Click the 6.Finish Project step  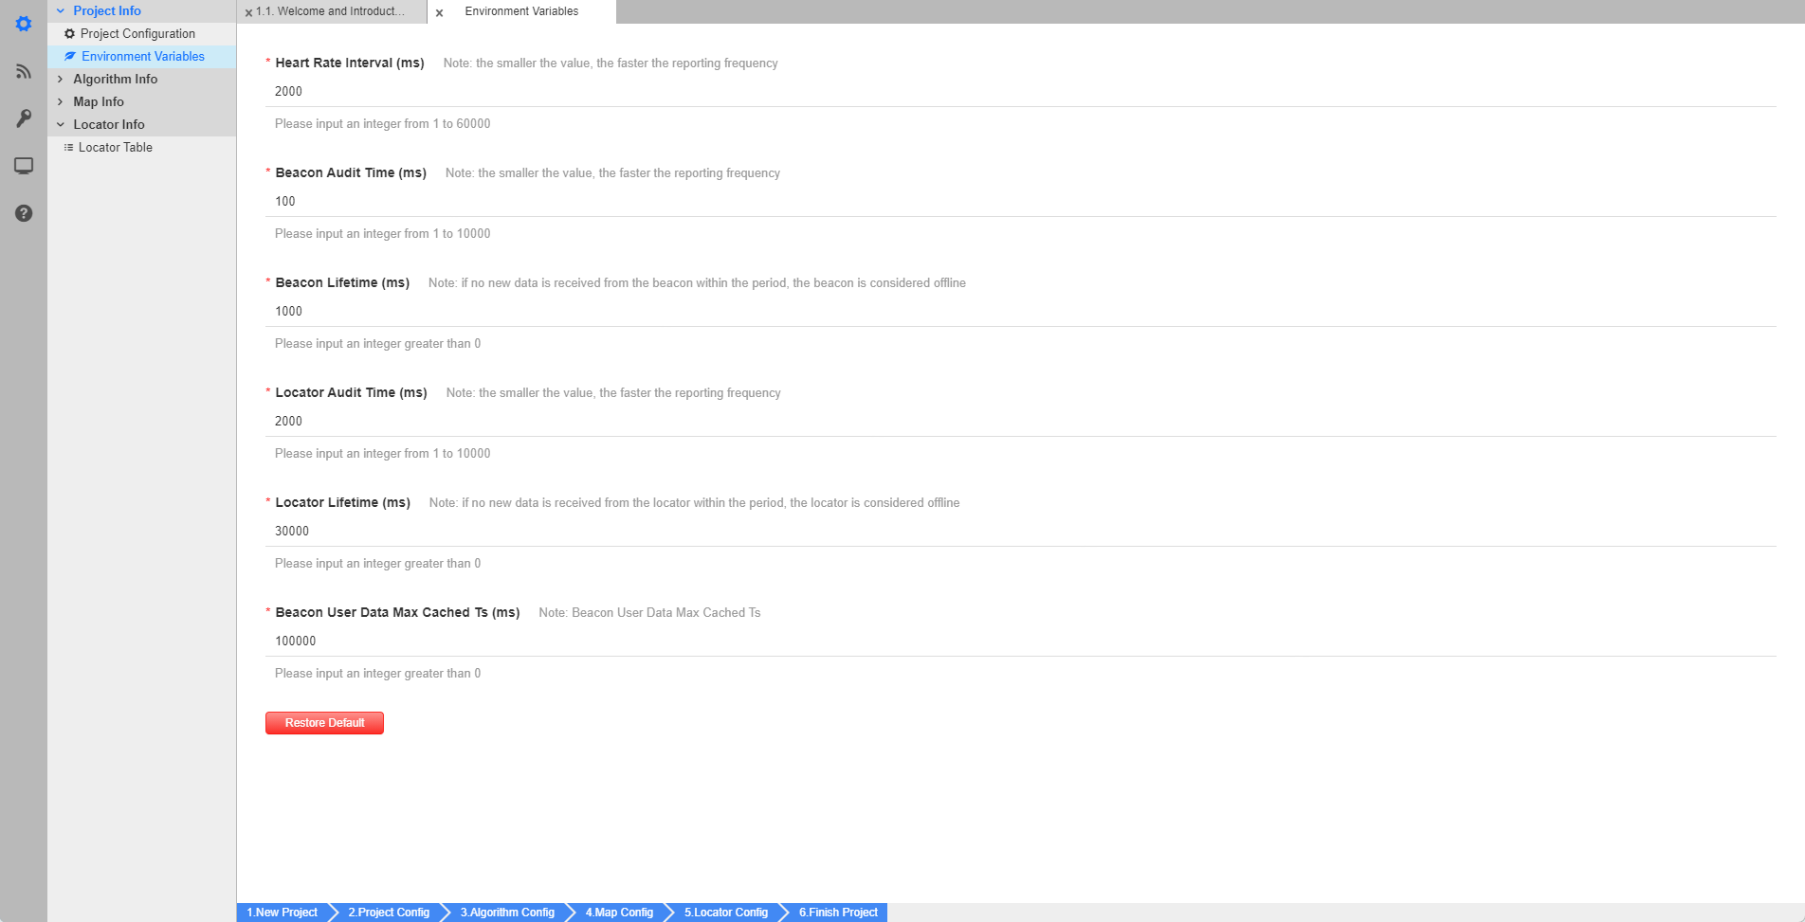(837, 912)
